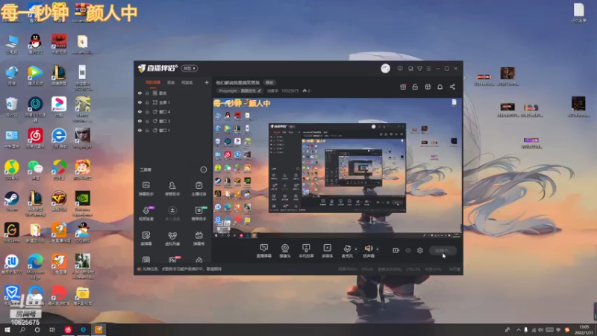The image size is (597, 336).
Task: Add a camera (摄像头) source
Action: point(285,251)
